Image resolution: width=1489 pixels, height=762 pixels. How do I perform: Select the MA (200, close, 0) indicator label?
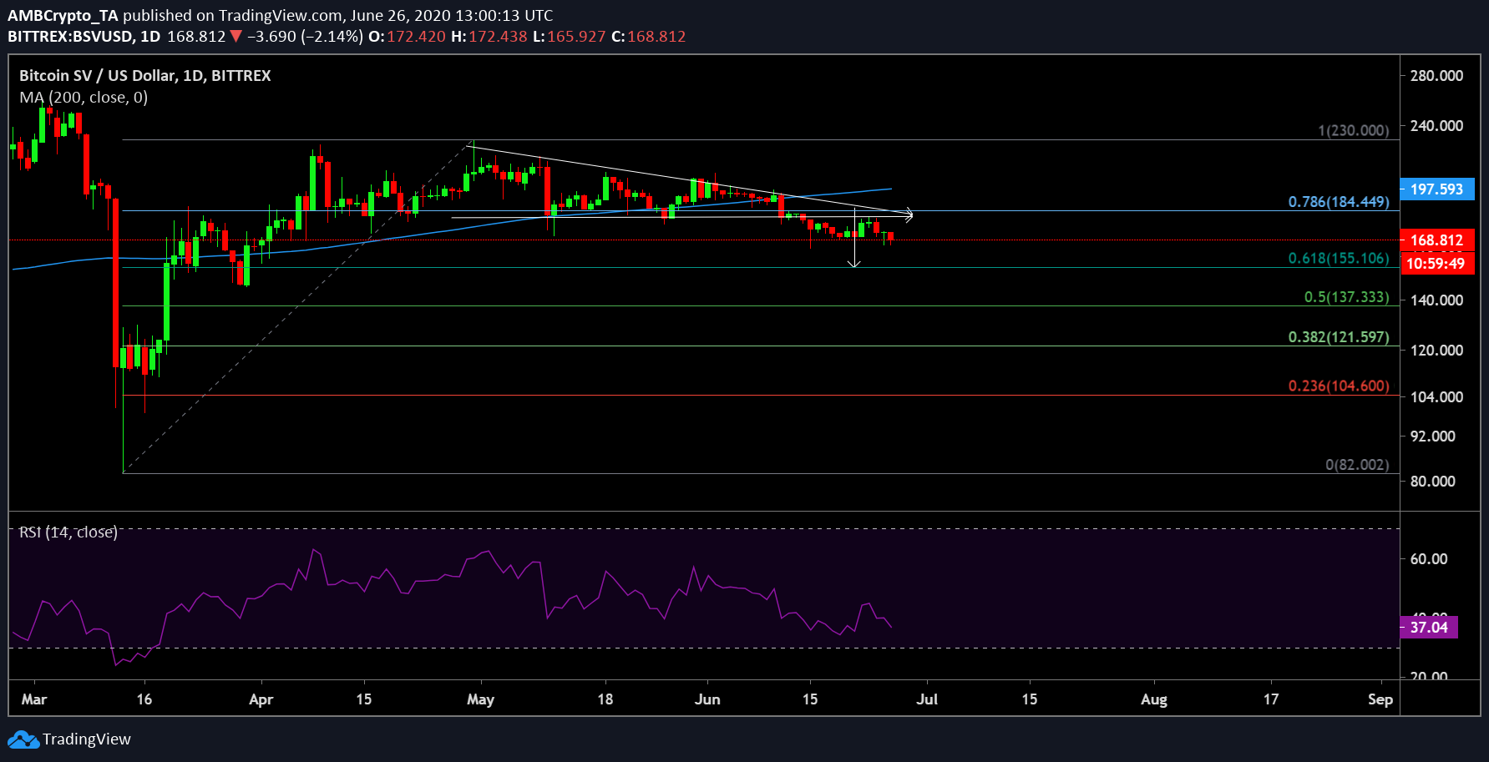pos(84,97)
